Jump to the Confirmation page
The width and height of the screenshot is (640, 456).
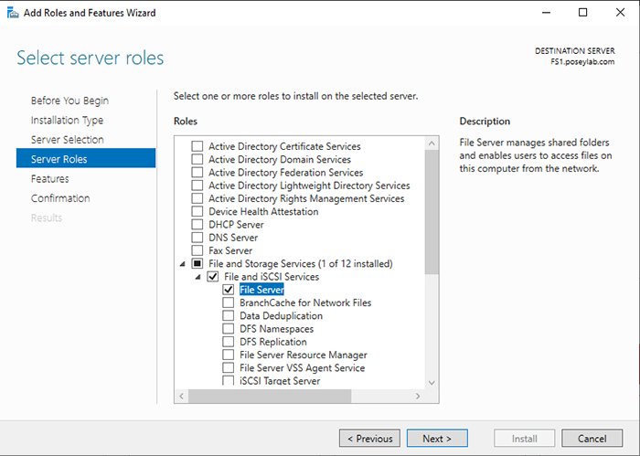pyautogui.click(x=60, y=198)
